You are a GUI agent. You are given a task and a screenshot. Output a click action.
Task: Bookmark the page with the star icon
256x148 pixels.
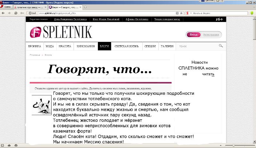tap(181, 13)
